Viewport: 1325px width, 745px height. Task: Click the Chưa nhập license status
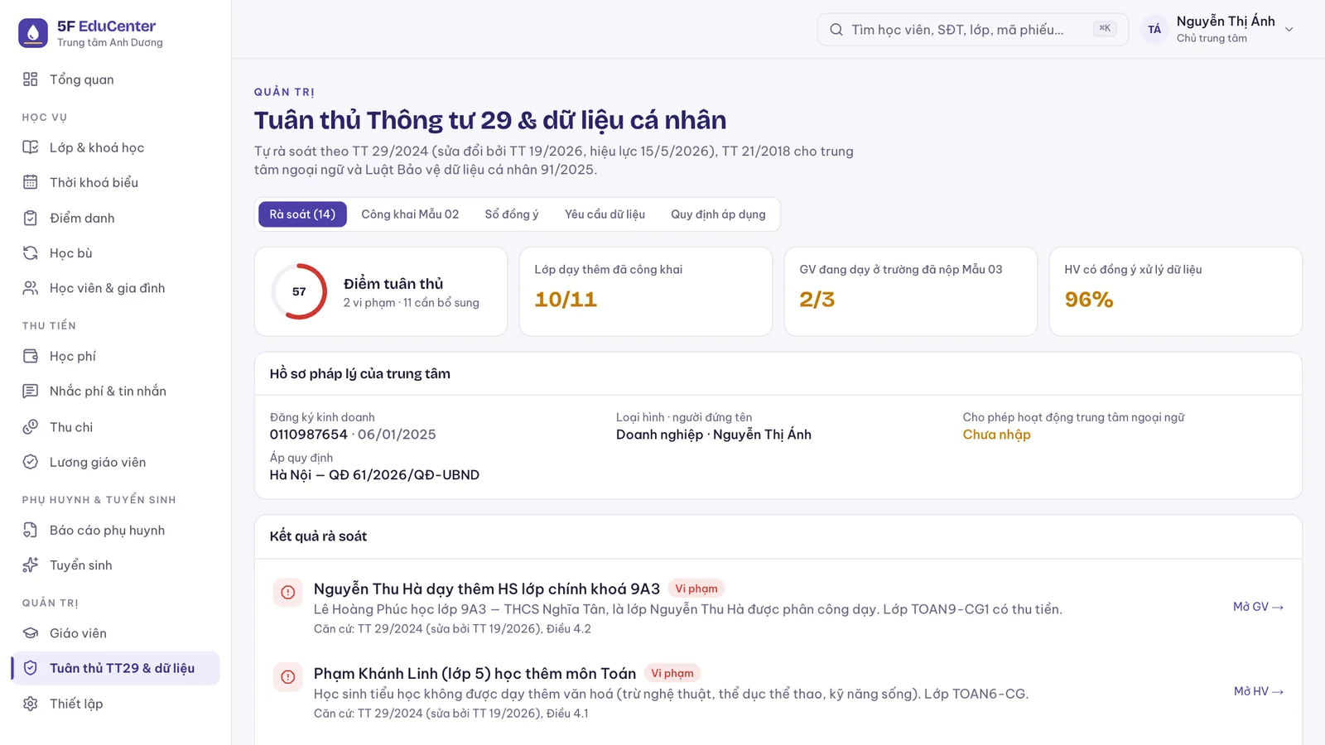tap(996, 435)
